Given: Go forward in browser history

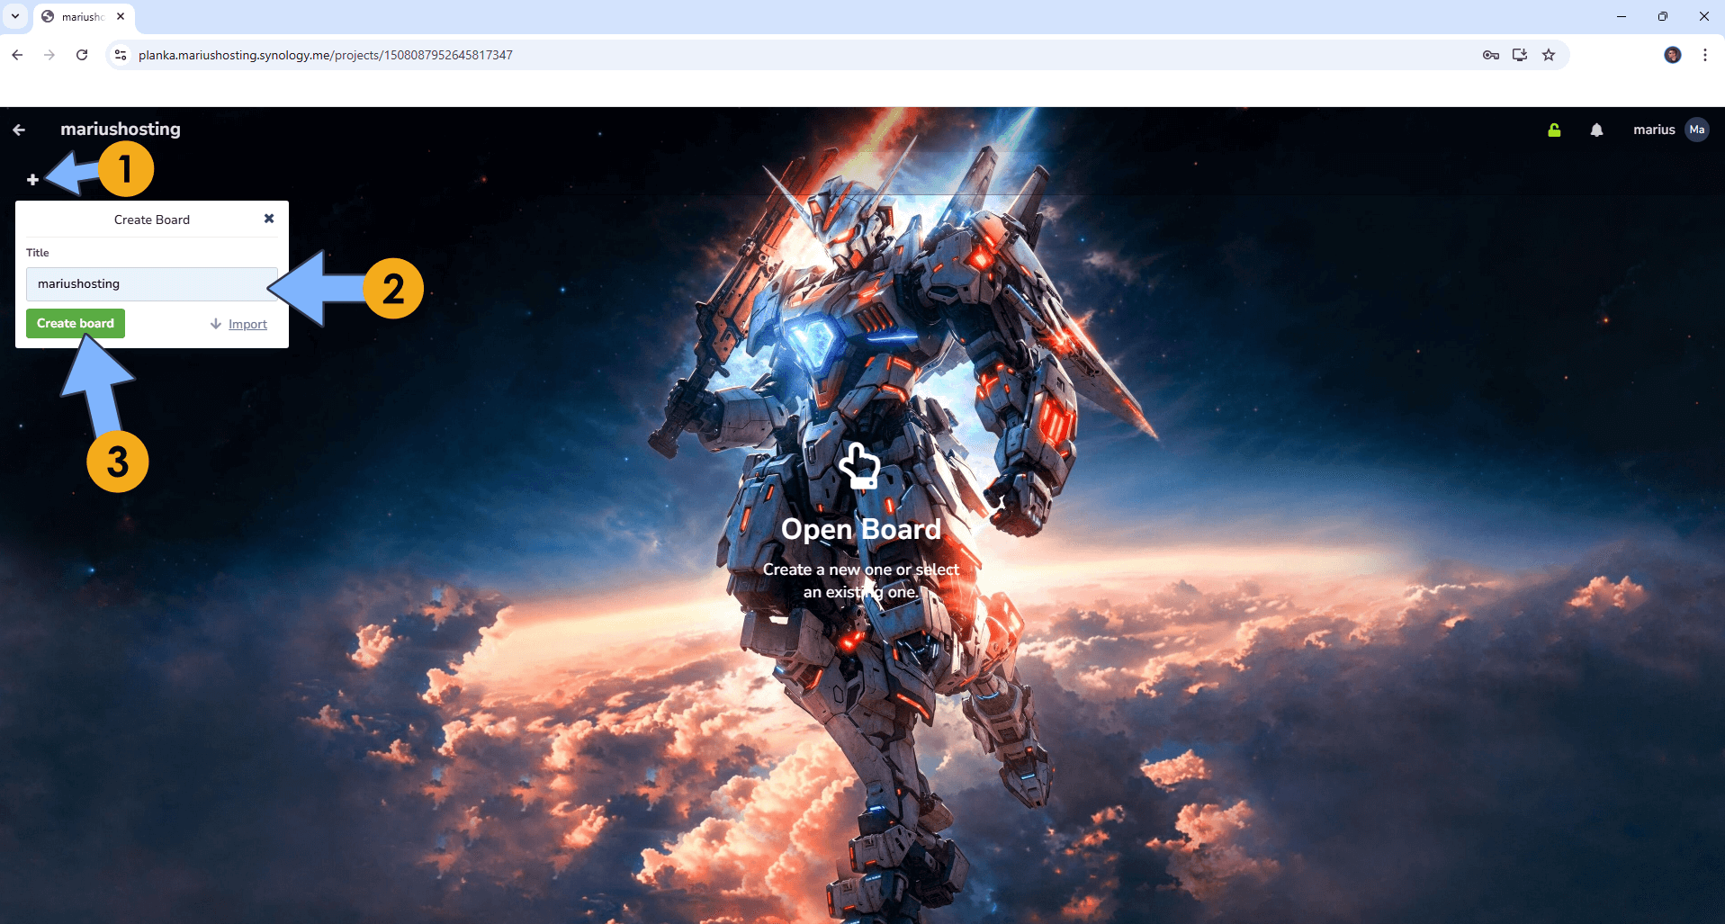Looking at the screenshot, I should coord(49,55).
